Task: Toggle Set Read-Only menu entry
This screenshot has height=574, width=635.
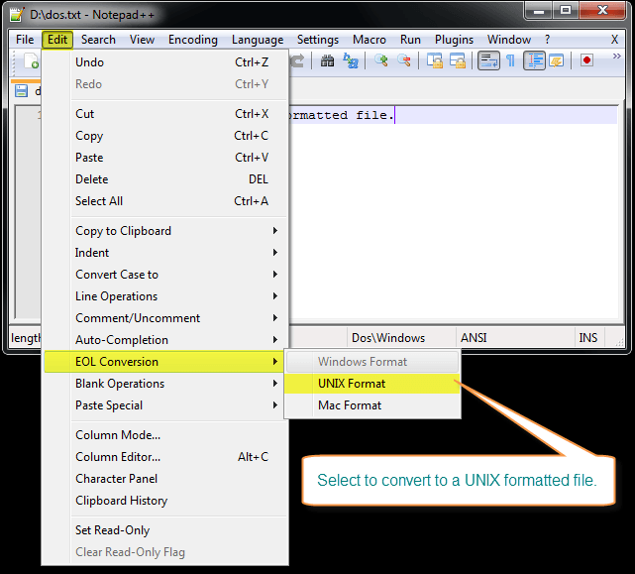Action: click(x=166, y=530)
